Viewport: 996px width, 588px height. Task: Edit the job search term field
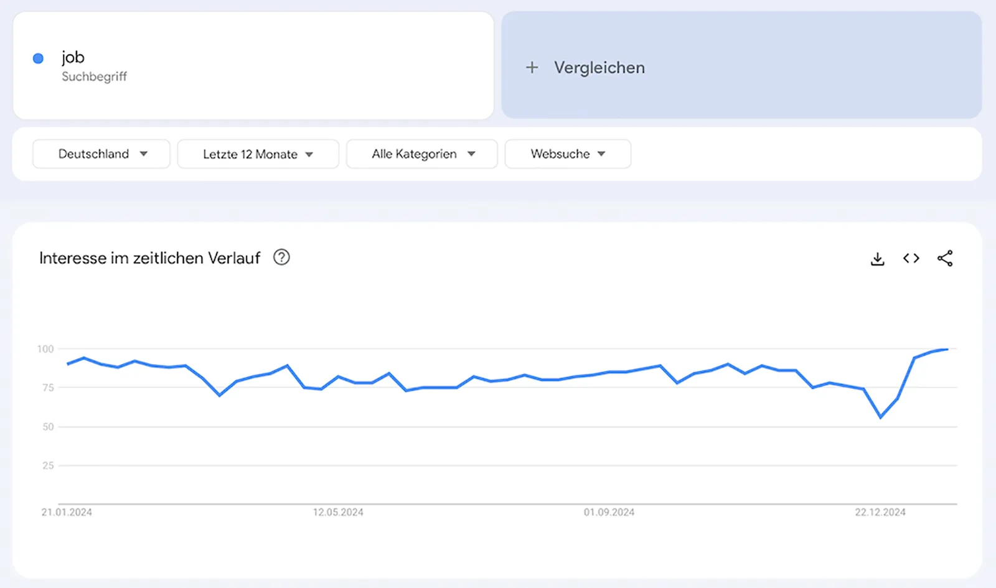coord(73,57)
